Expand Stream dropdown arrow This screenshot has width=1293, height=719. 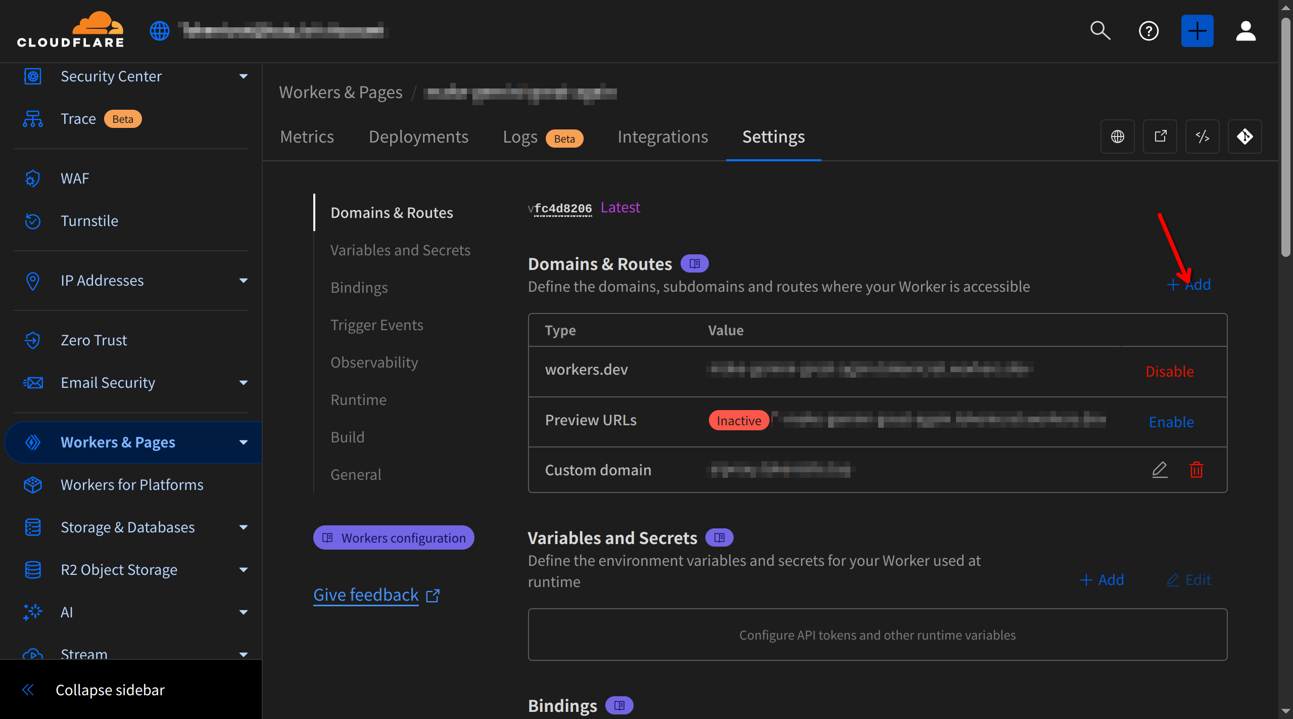244,654
